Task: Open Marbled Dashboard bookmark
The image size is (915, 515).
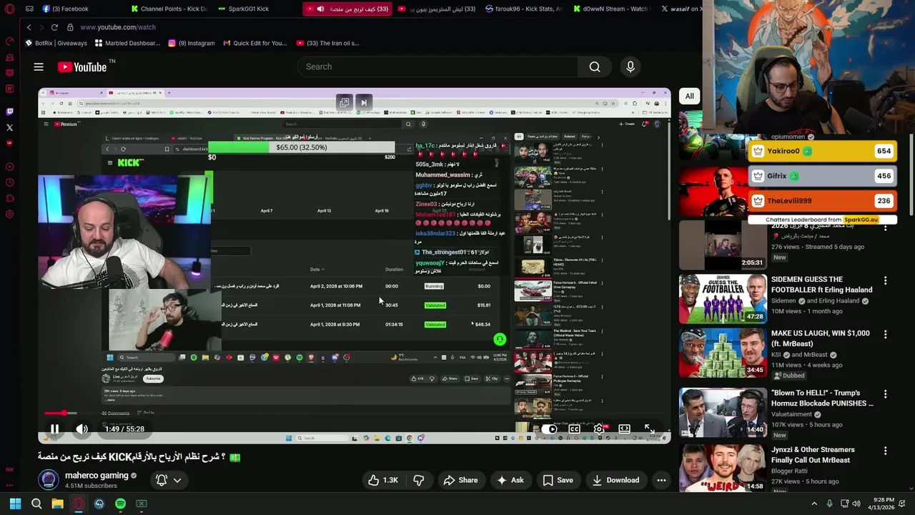Action: (x=127, y=43)
